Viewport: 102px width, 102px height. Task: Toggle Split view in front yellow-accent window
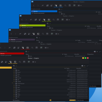pos(24,62)
